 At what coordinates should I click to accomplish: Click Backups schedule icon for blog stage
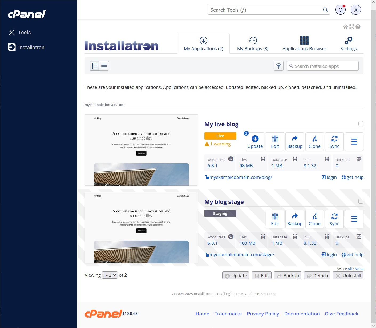click(x=359, y=236)
